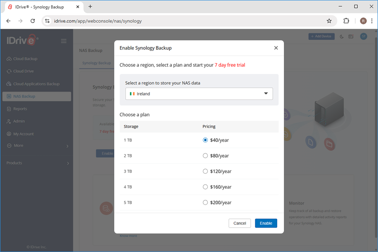
Task: Open the notifications card icon in header
Action: click(351, 37)
